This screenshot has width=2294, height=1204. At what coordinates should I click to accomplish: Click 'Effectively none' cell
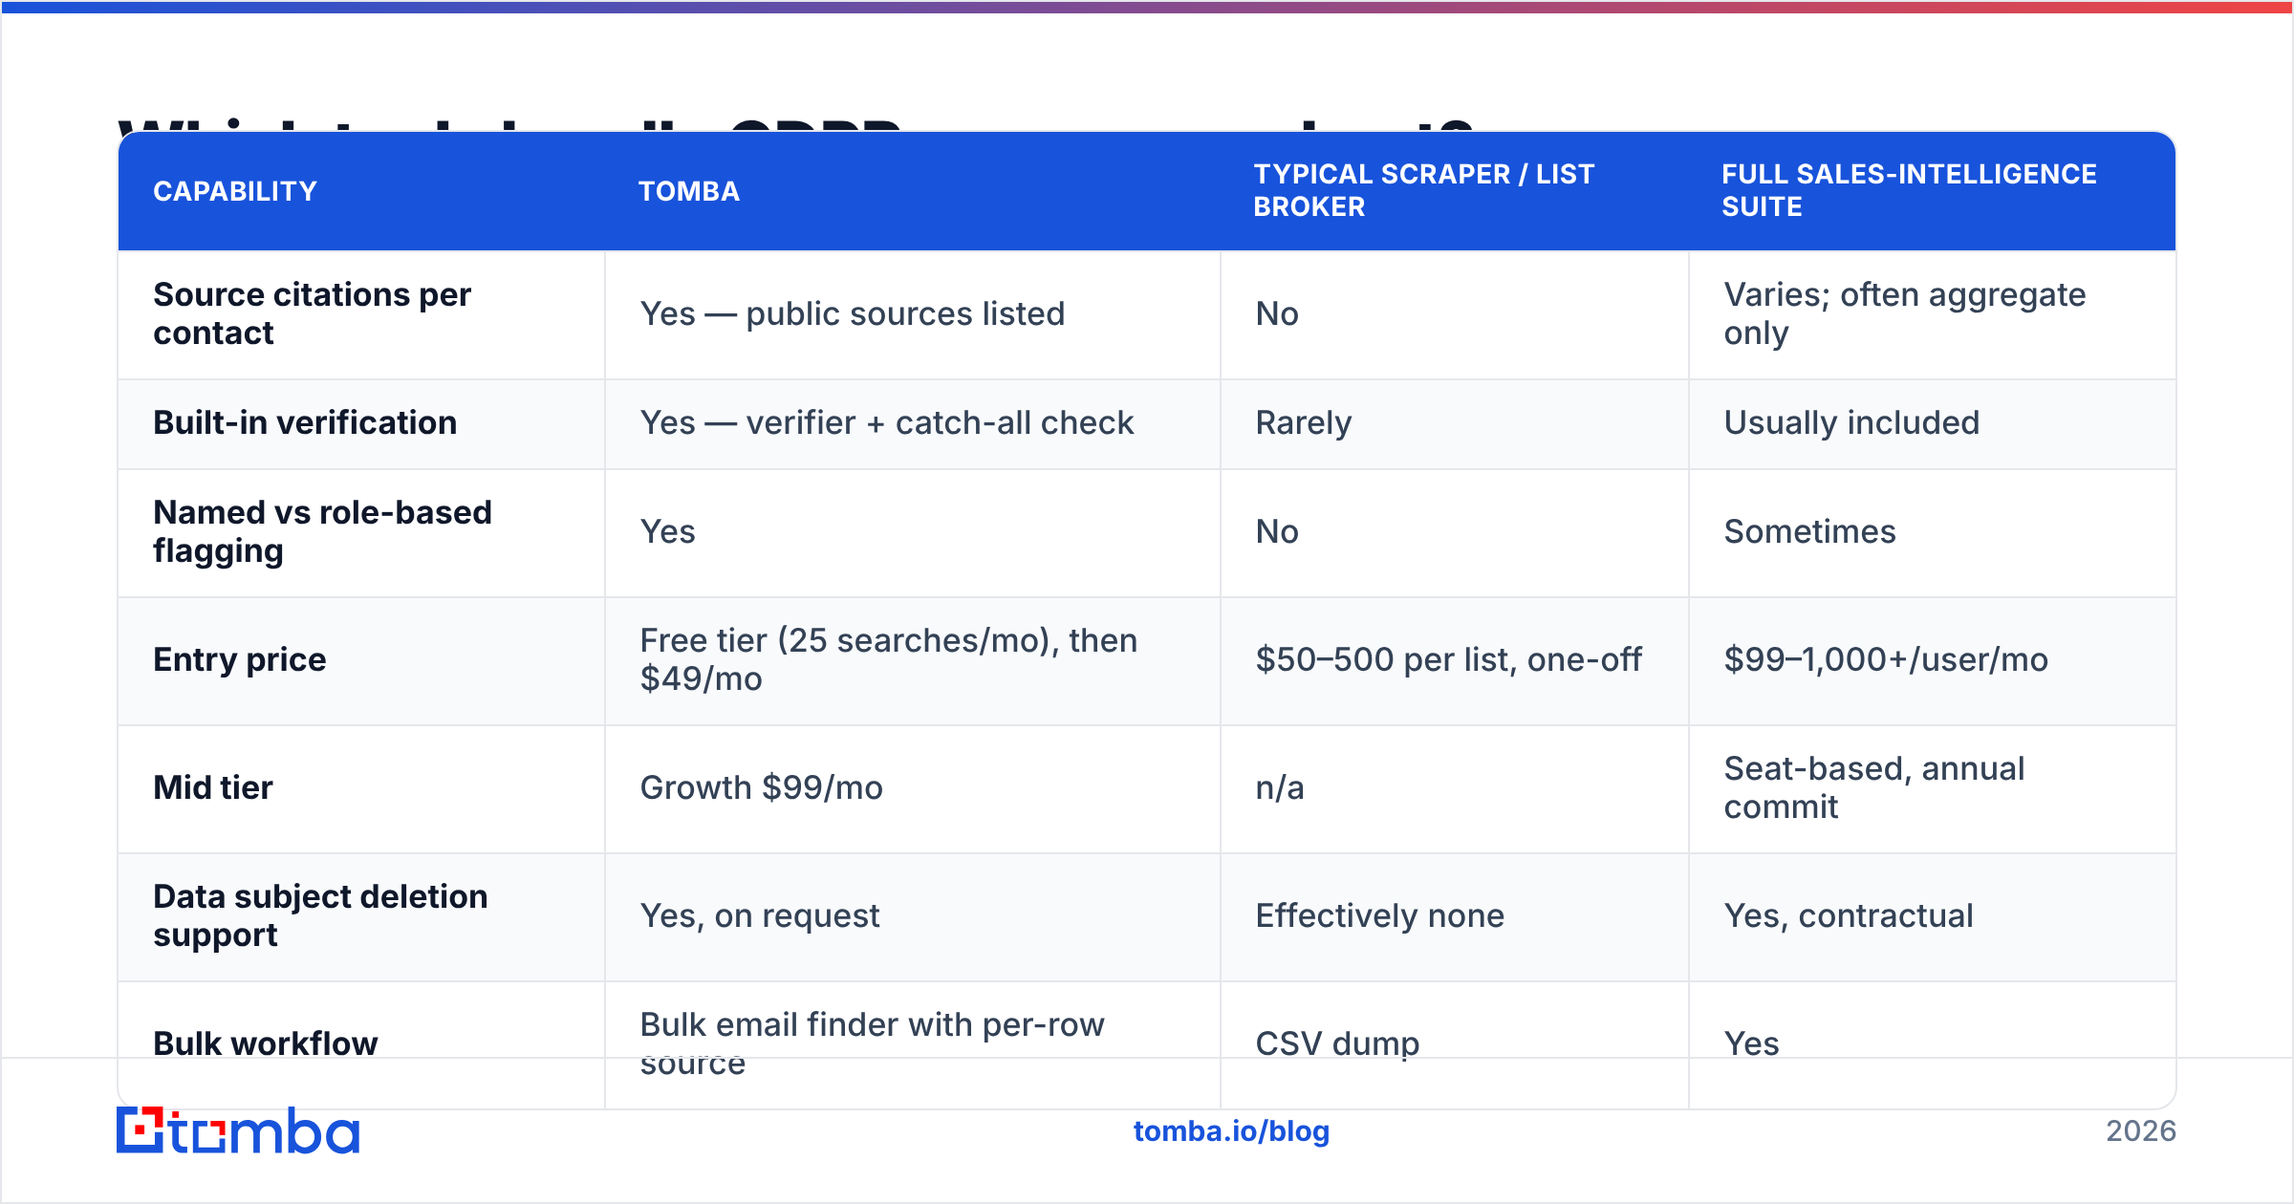coord(1380,915)
